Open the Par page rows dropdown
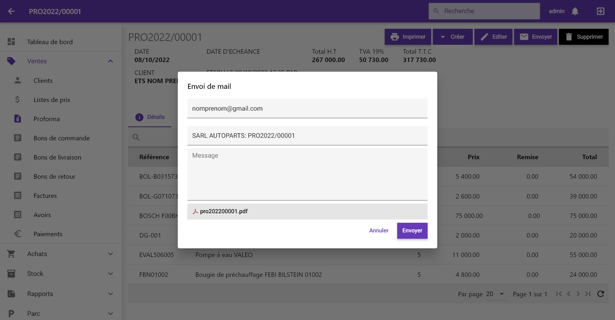The height and width of the screenshot is (320, 615). pyautogui.click(x=496, y=294)
